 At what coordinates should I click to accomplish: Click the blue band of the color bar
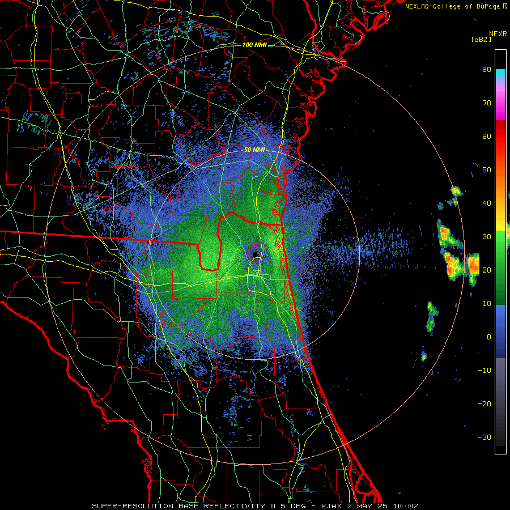(500, 330)
